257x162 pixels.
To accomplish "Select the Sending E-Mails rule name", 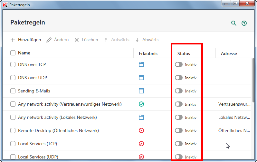I will coord(34,91).
